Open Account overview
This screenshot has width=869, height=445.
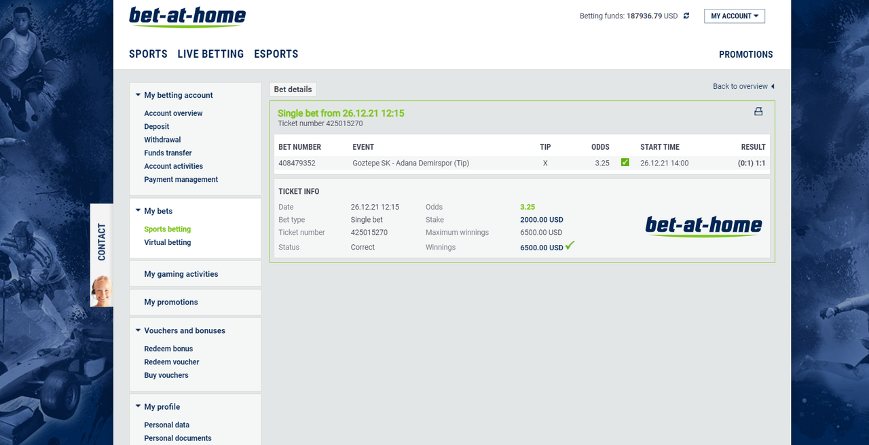tap(173, 113)
